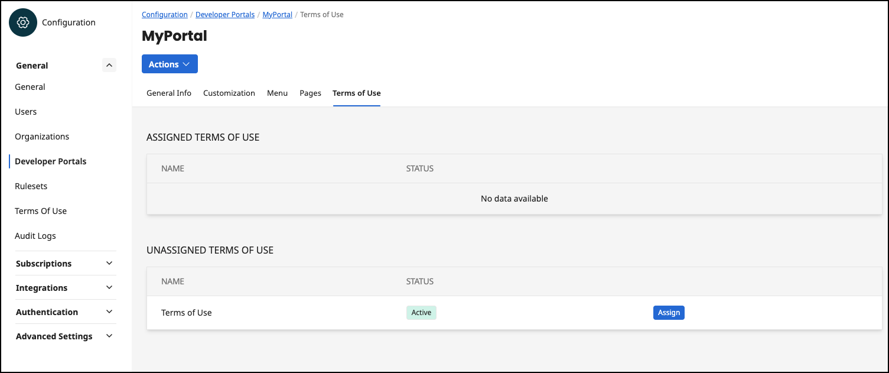Click the Active status badge
This screenshot has height=373, width=889.
point(421,312)
